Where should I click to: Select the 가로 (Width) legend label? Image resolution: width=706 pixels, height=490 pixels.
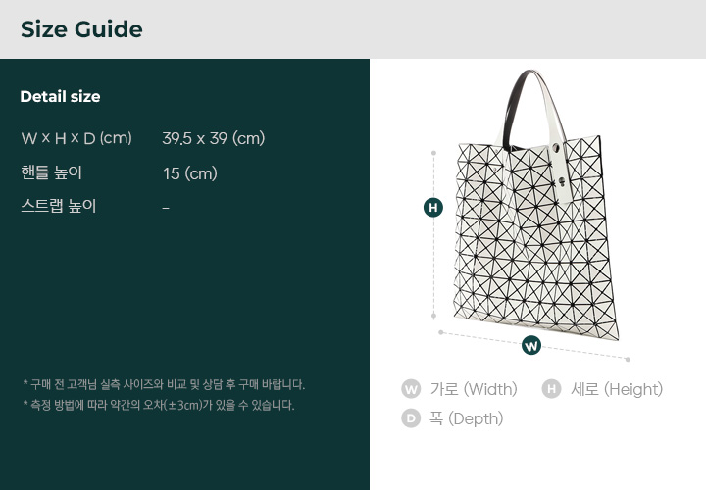click(x=474, y=389)
